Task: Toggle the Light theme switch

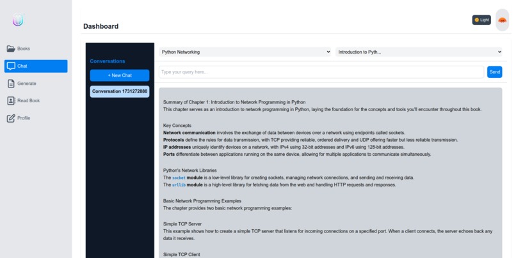Action: (481, 20)
